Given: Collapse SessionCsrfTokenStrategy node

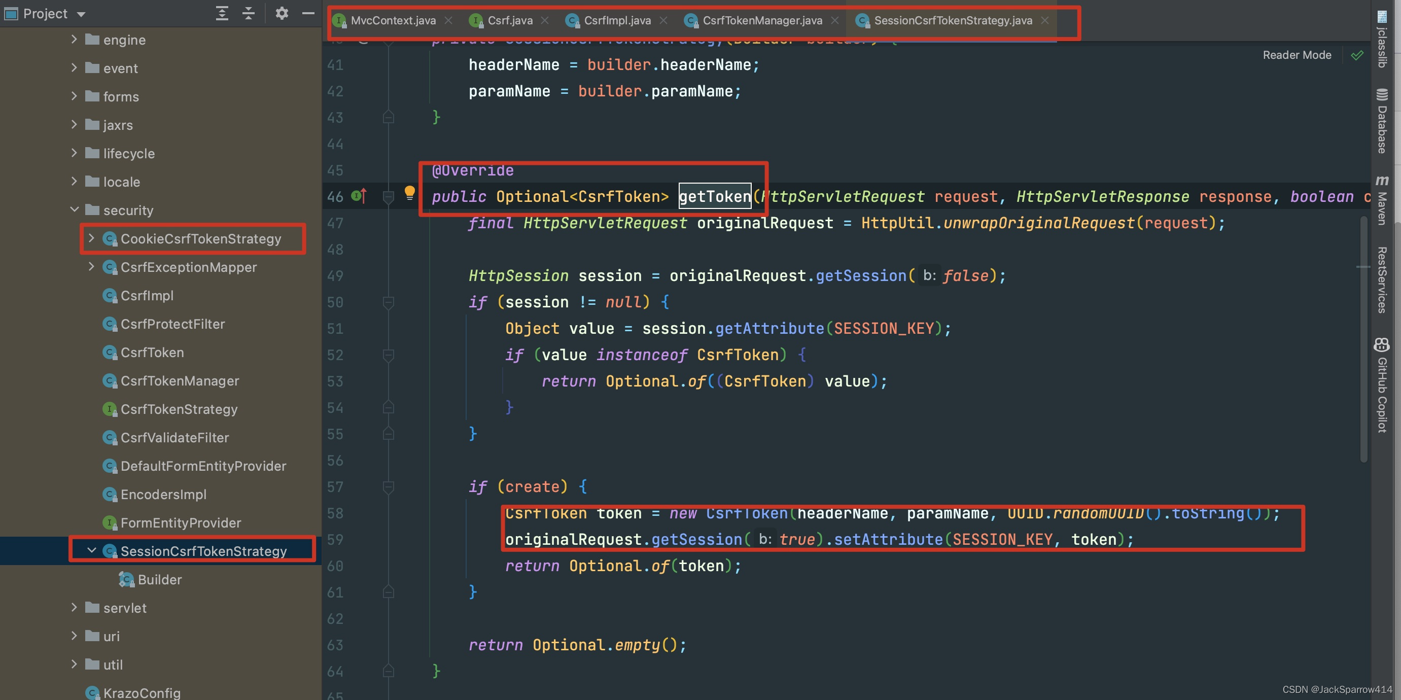Looking at the screenshot, I should pos(91,550).
